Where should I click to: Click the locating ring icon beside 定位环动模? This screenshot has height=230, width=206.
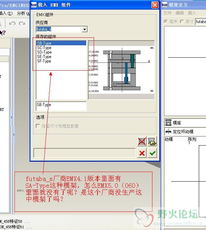168,131
